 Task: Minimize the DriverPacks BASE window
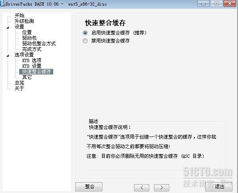coord(203,4)
